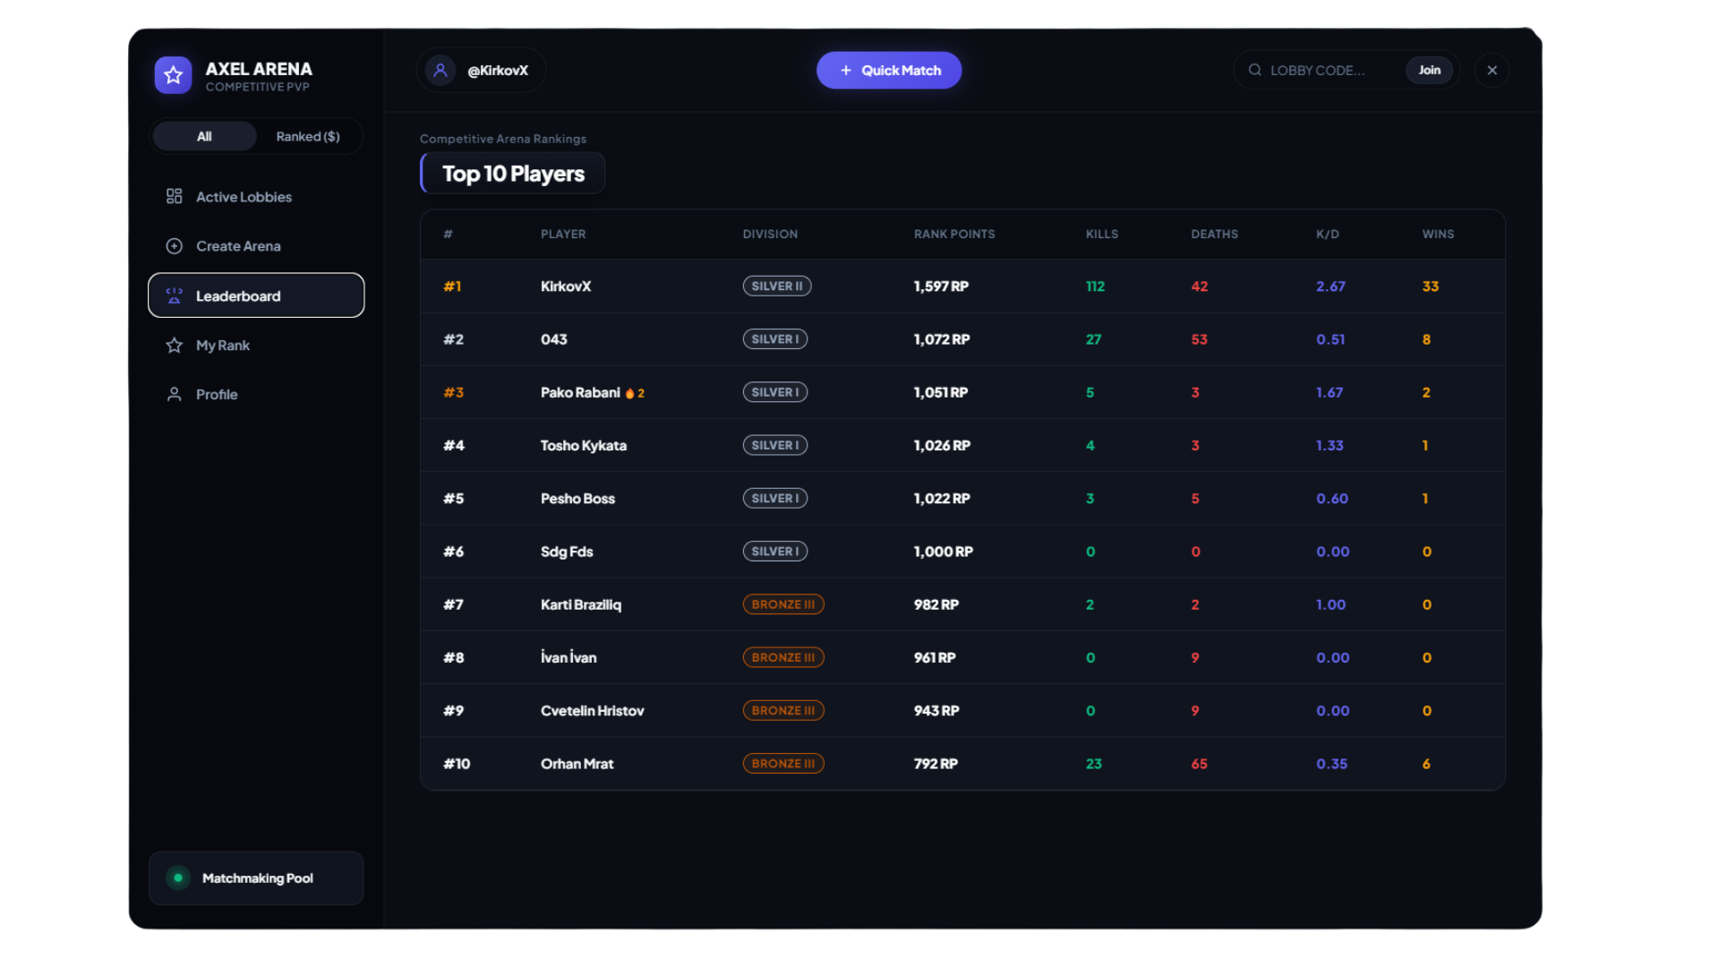Open the Matchmaking Pool panel
This screenshot has width=1719, height=967.
[x=256, y=877]
